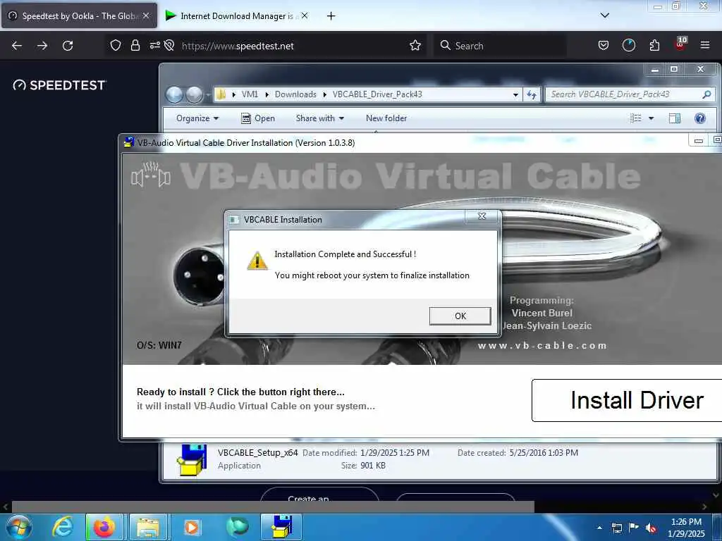The image size is (722, 541).
Task: Open Firefox from the taskbar
Action: (x=104, y=527)
